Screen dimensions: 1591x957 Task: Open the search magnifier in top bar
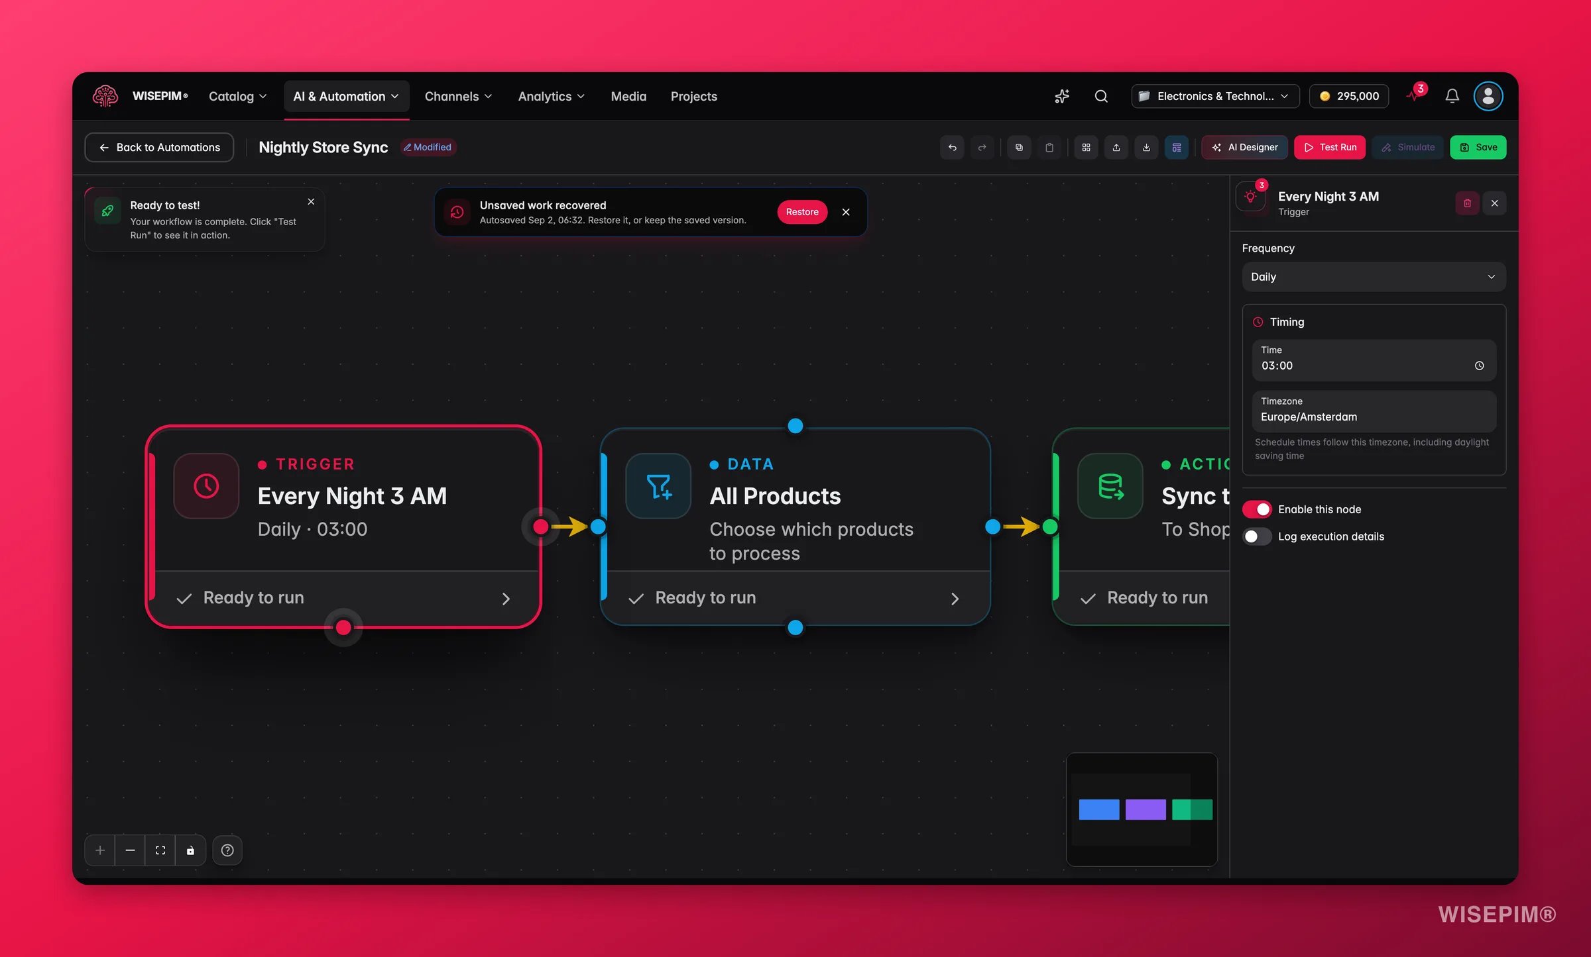[x=1101, y=96]
